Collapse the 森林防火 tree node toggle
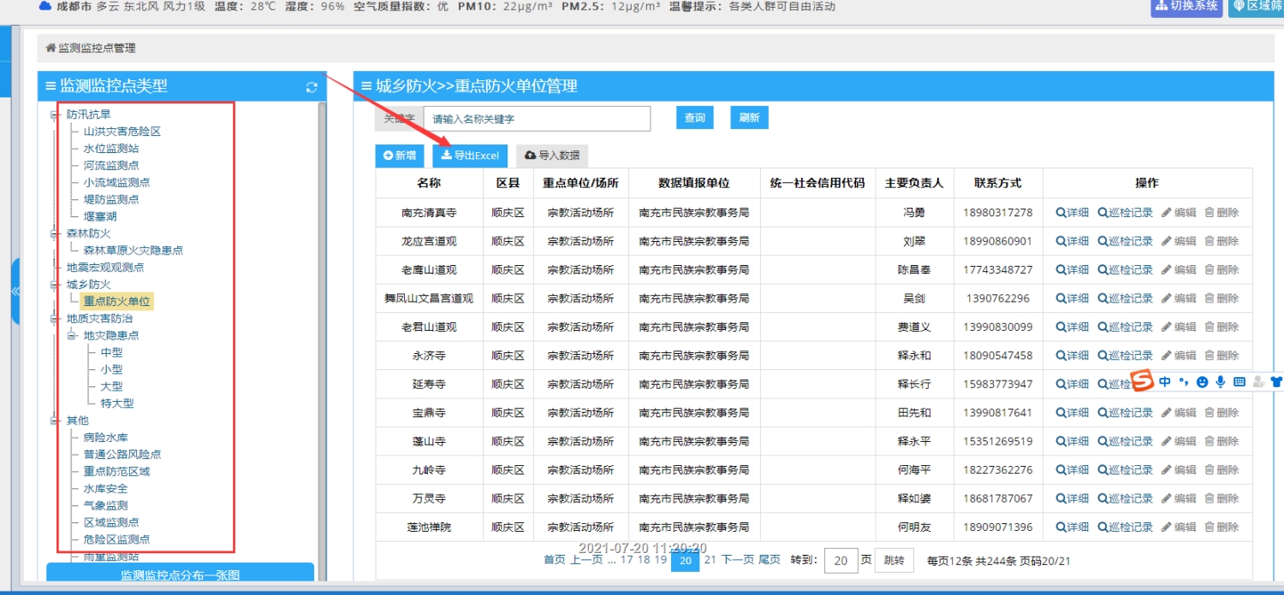Viewport: 1284px width, 595px height. click(56, 233)
